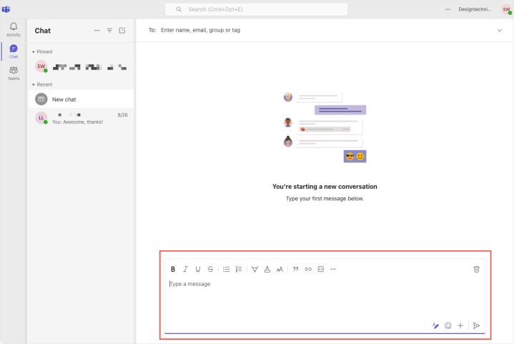Open the LL chat from 8/26
This screenshot has width=514, height=344.
pos(81,118)
